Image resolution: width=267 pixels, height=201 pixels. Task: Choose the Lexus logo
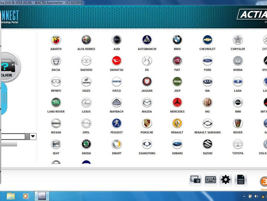pyautogui.click(x=86, y=102)
